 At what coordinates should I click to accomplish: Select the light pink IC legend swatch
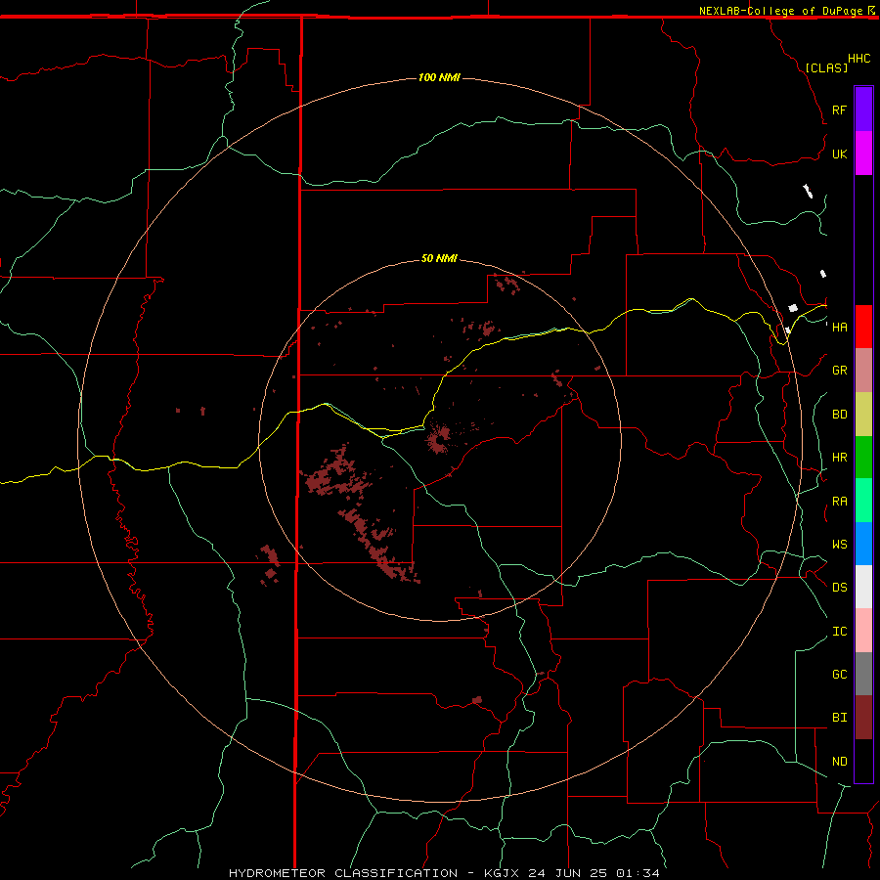click(863, 631)
